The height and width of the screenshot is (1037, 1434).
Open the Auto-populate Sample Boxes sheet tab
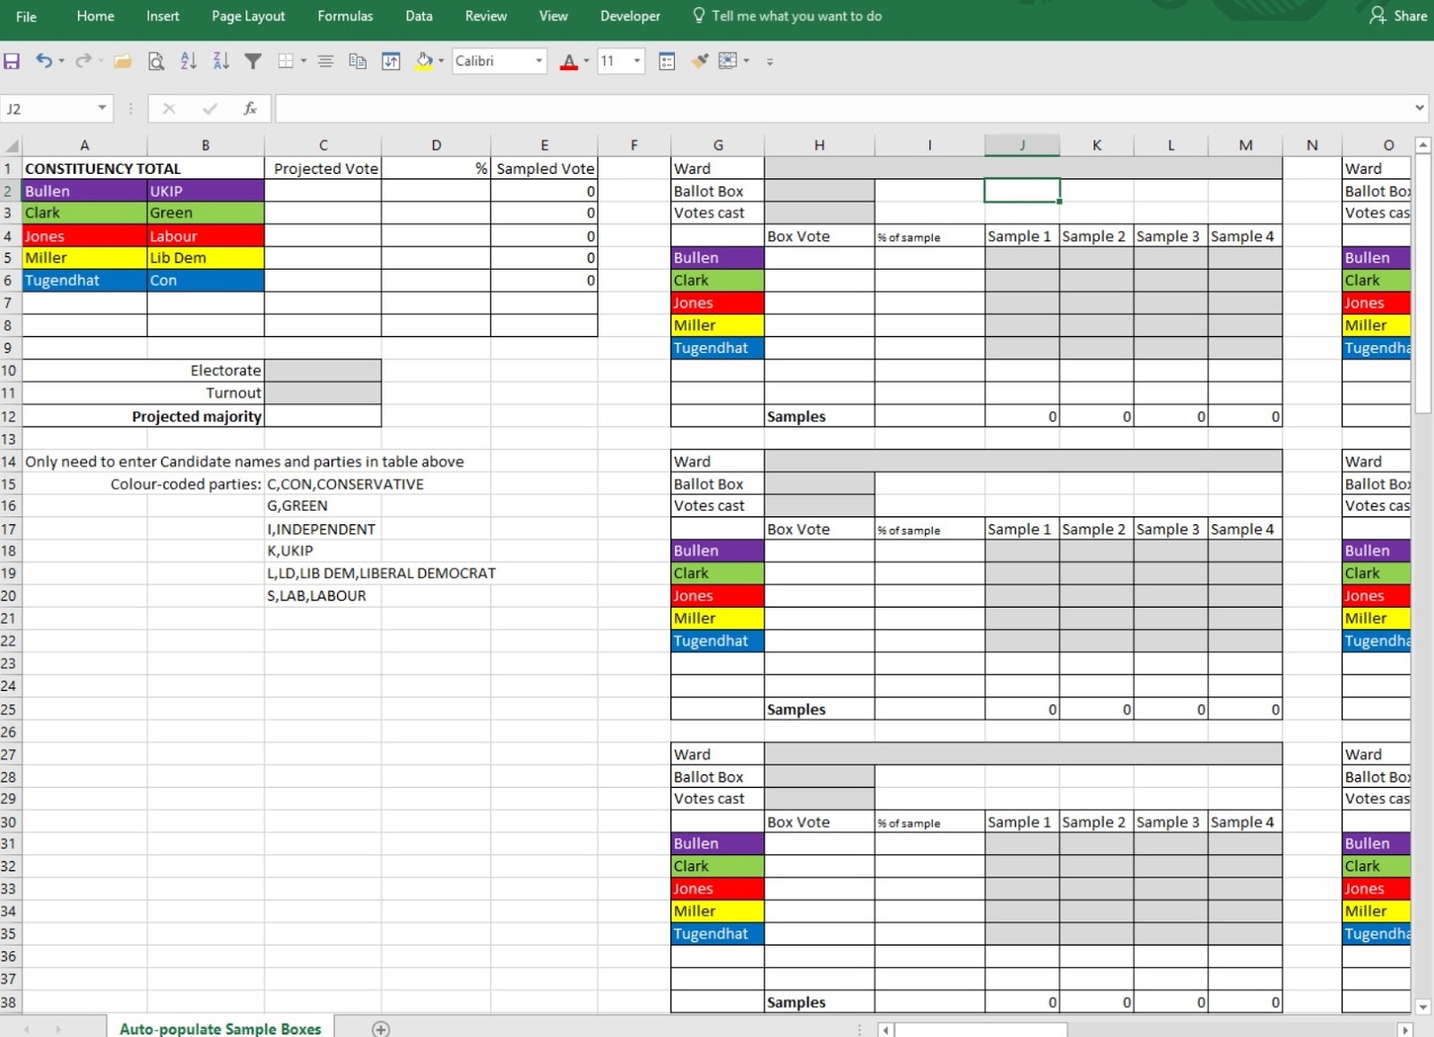(220, 1028)
